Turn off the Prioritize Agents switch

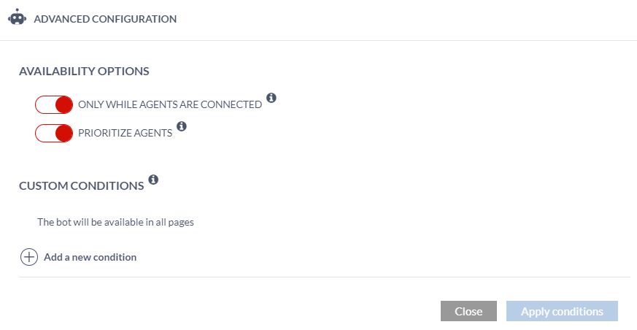coord(54,133)
